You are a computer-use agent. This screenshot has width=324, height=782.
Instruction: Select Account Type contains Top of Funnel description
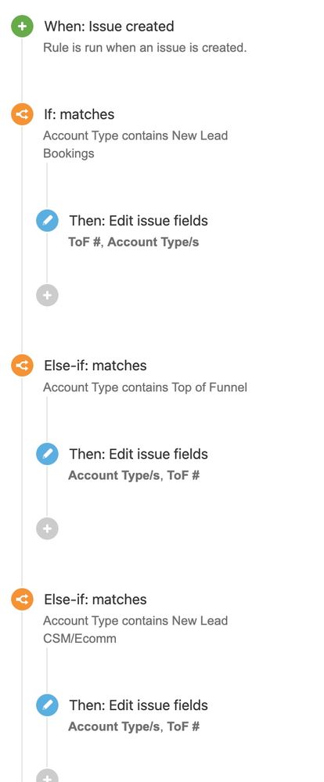[145, 387]
